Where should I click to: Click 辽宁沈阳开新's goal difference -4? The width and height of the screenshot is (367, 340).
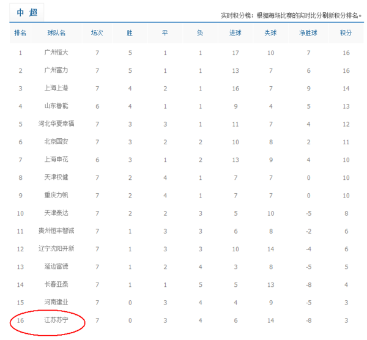point(308,249)
